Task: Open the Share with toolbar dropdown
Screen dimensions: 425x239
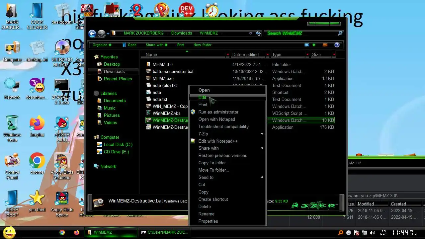Action: 156,45
